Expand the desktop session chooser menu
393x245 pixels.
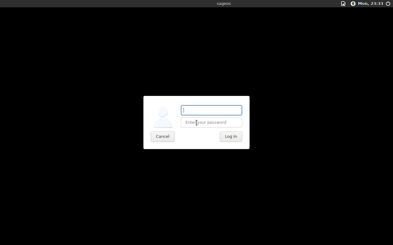343,4
